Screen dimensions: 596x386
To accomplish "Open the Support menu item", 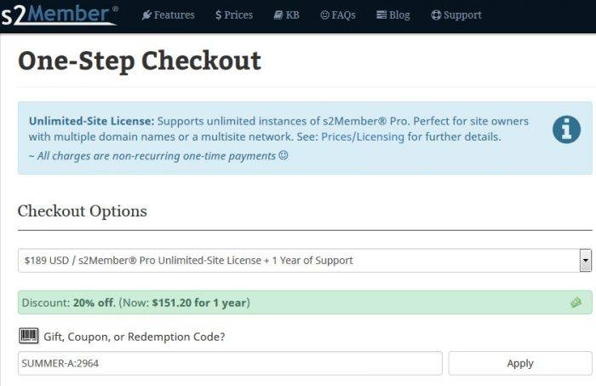I will click(x=456, y=15).
